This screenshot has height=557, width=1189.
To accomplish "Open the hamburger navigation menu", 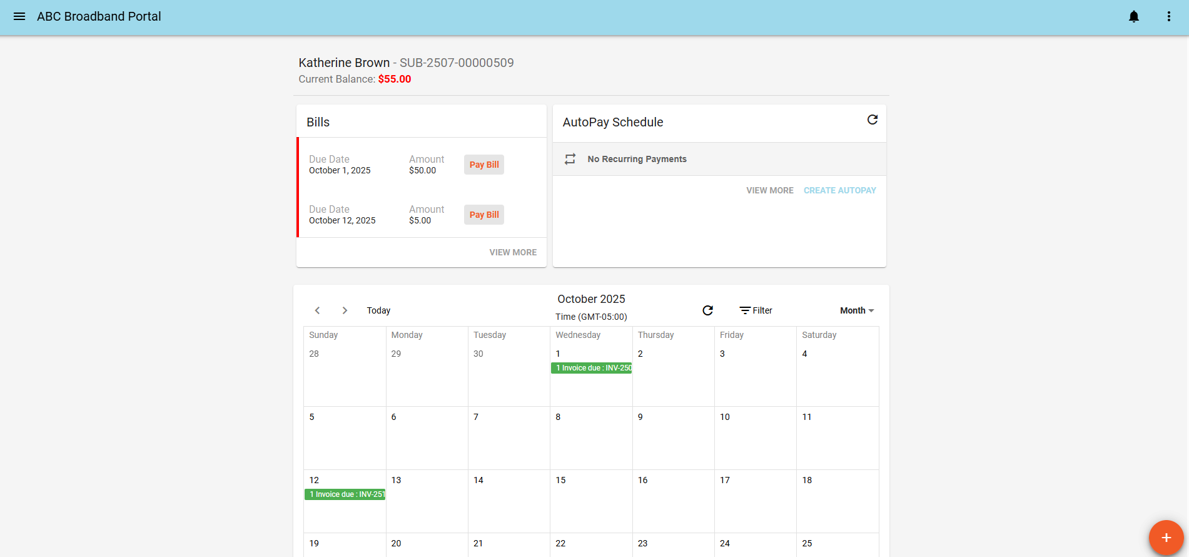I will [x=19, y=16].
